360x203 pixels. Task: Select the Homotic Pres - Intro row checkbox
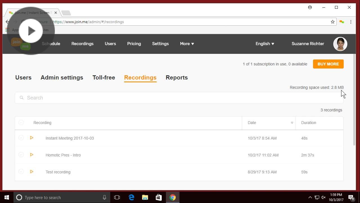tap(21, 155)
